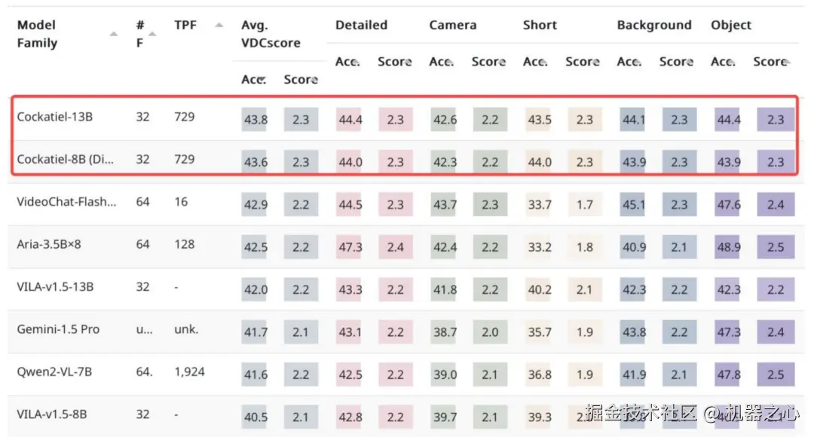Image resolution: width=814 pixels, height=437 pixels.
Task: Click the purple 48.9 Object cell for Aria
Action: 728,247
